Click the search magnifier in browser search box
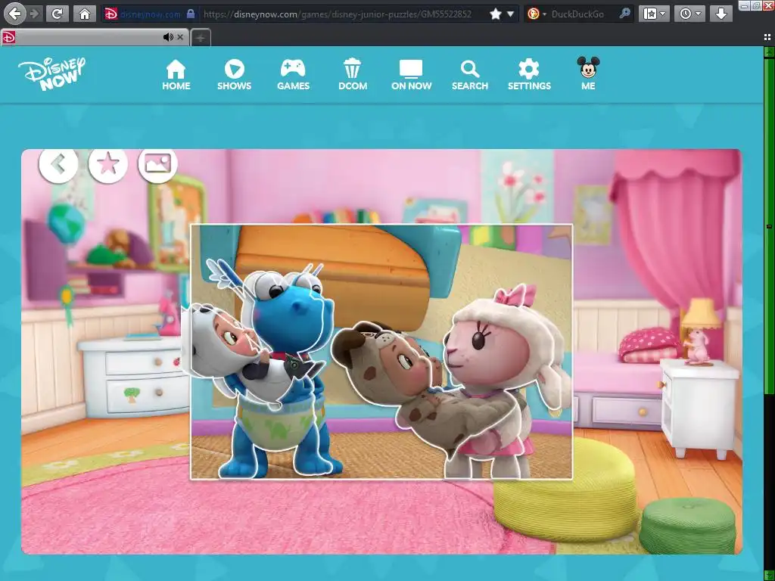775x581 pixels. (x=624, y=14)
